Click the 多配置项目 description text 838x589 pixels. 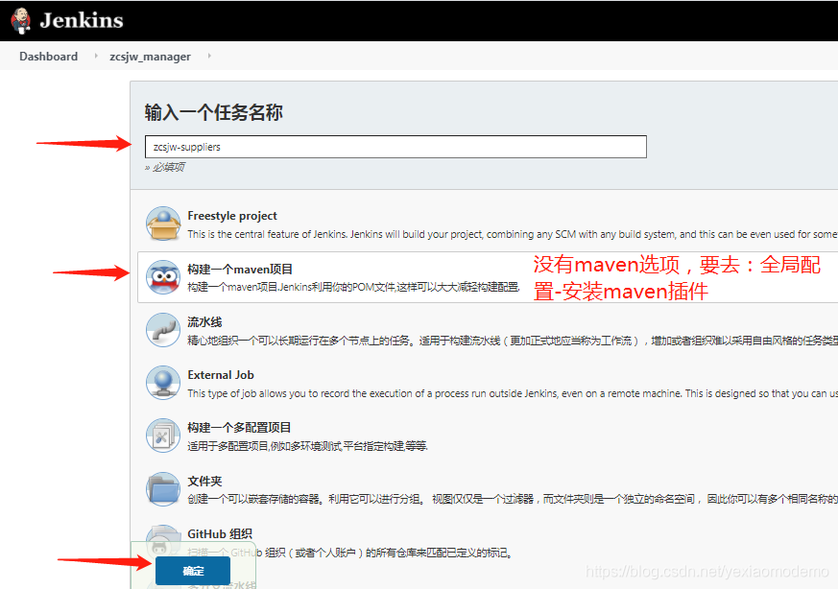308,446
